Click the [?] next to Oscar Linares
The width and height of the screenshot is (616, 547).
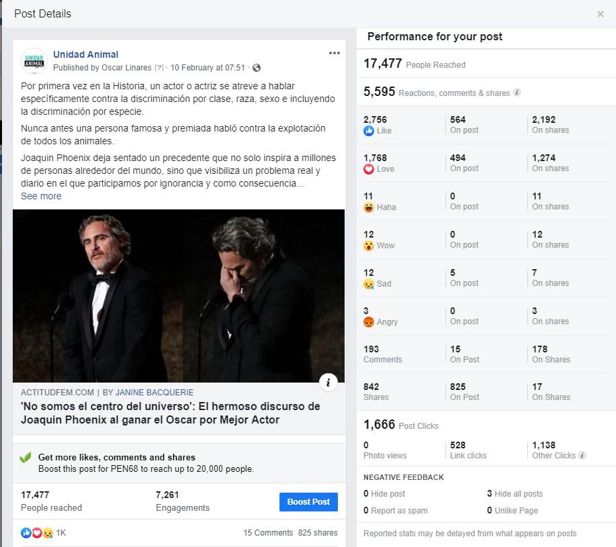[x=159, y=68]
